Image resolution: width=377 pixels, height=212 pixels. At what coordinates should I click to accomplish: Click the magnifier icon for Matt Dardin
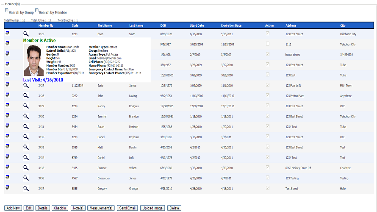point(26,147)
